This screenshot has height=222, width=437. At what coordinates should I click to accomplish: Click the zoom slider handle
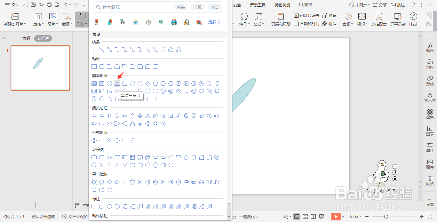pos(386,217)
